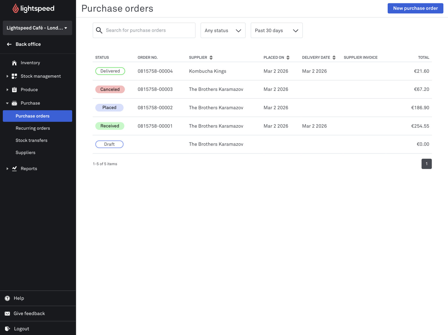Click the Help question mark icon
This screenshot has width=448, height=335.
7,298
